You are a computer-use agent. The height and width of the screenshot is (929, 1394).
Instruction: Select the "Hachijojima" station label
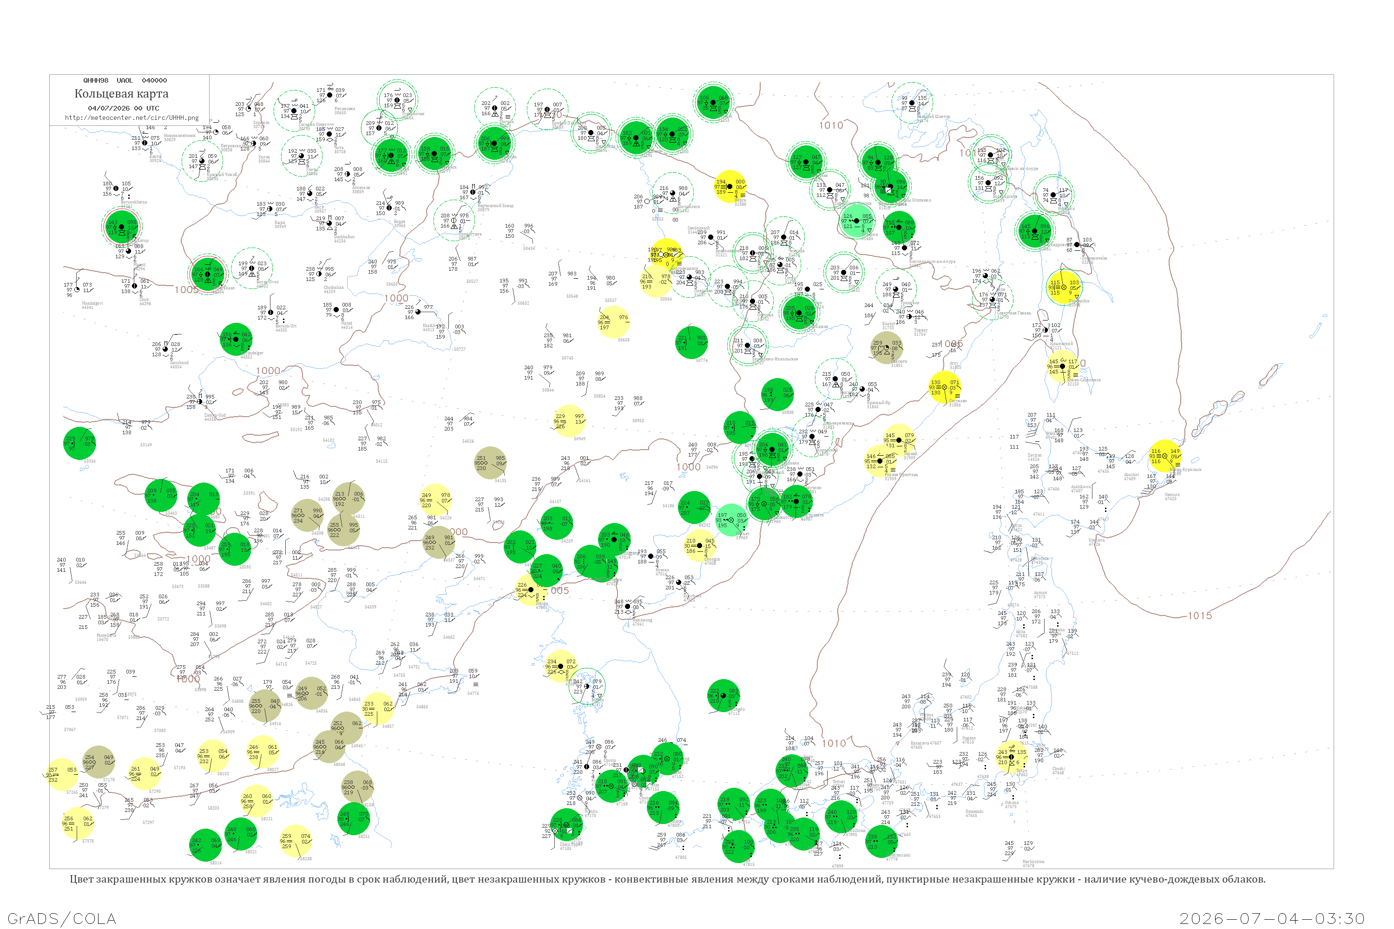click(1033, 862)
